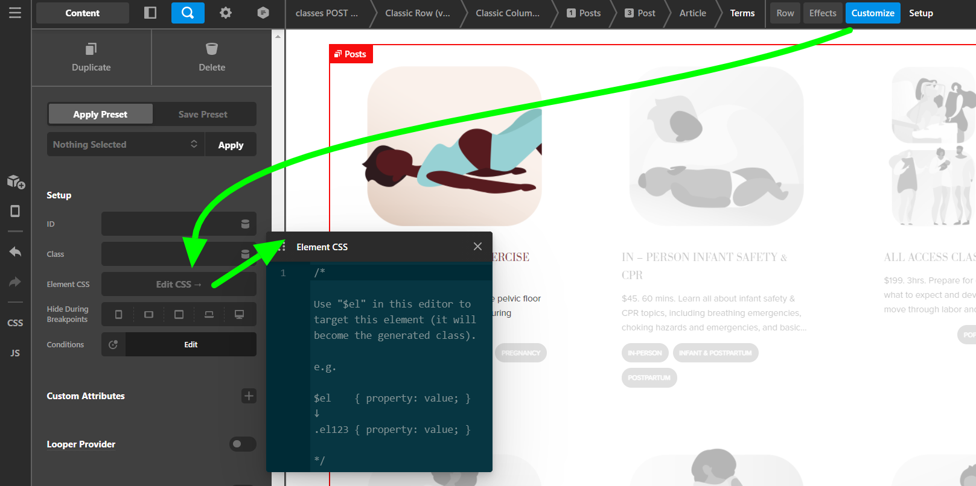Switch to the Effects tab
The width and height of the screenshot is (976, 486).
822,13
